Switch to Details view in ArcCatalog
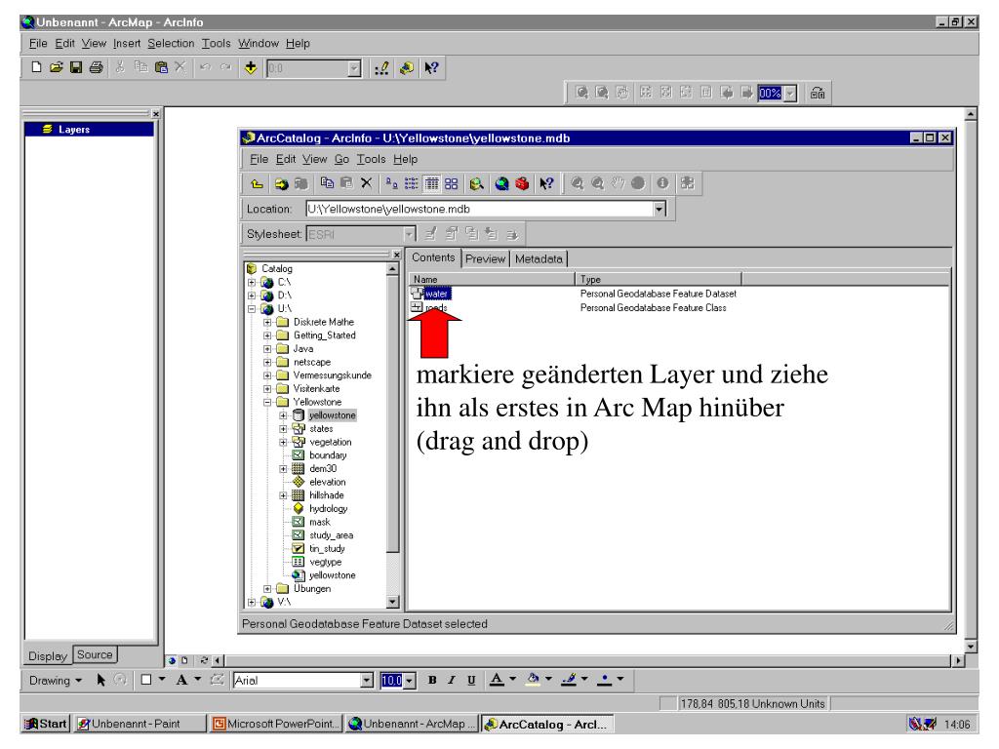The image size is (999, 749). tap(431, 183)
